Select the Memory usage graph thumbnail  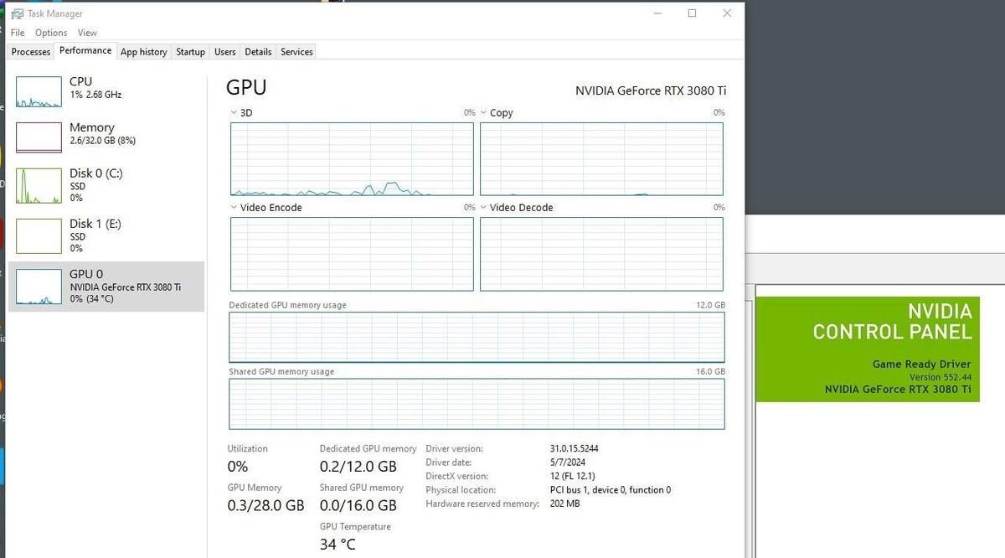pyautogui.click(x=39, y=137)
